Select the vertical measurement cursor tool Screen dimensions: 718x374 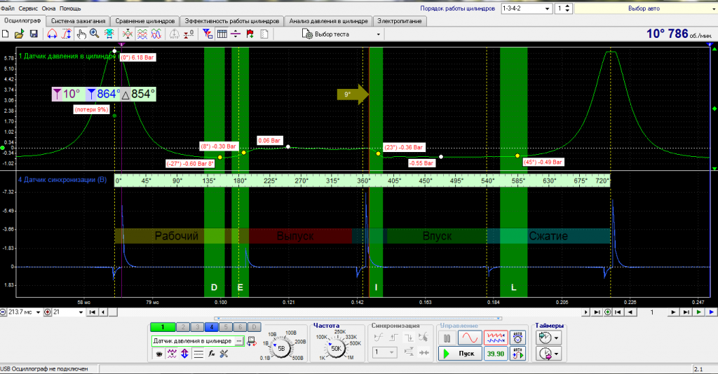pyautogui.click(x=67, y=34)
